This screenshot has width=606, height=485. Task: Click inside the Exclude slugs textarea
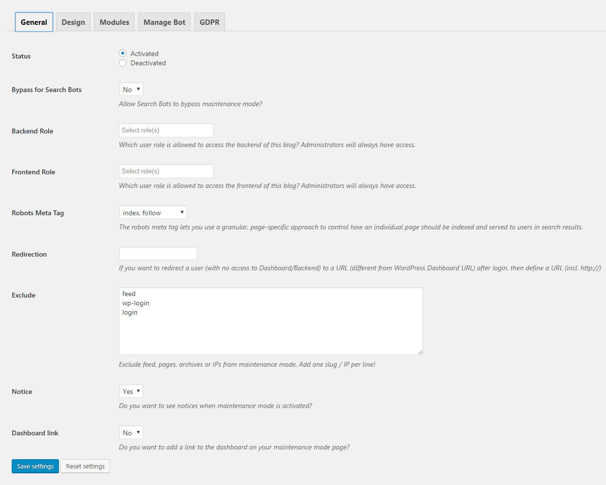click(x=271, y=321)
